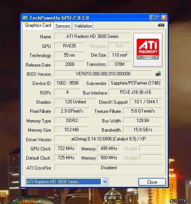
Task: Click the default Memory clock 500 MHz
Action: (x=109, y=158)
